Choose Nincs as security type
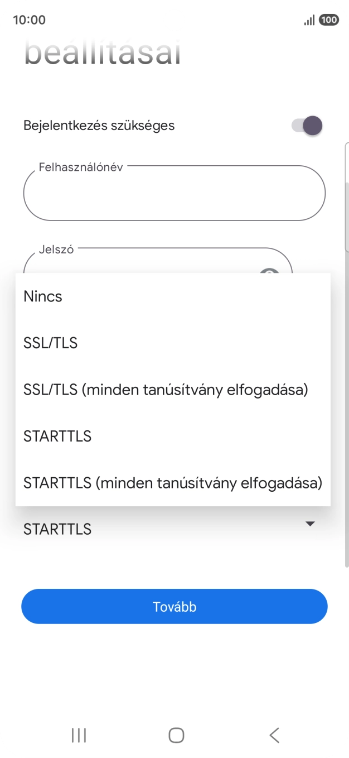The height and width of the screenshot is (758, 349). click(42, 296)
